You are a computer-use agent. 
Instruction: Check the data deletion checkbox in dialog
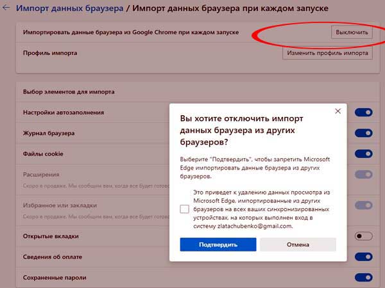pos(184,209)
